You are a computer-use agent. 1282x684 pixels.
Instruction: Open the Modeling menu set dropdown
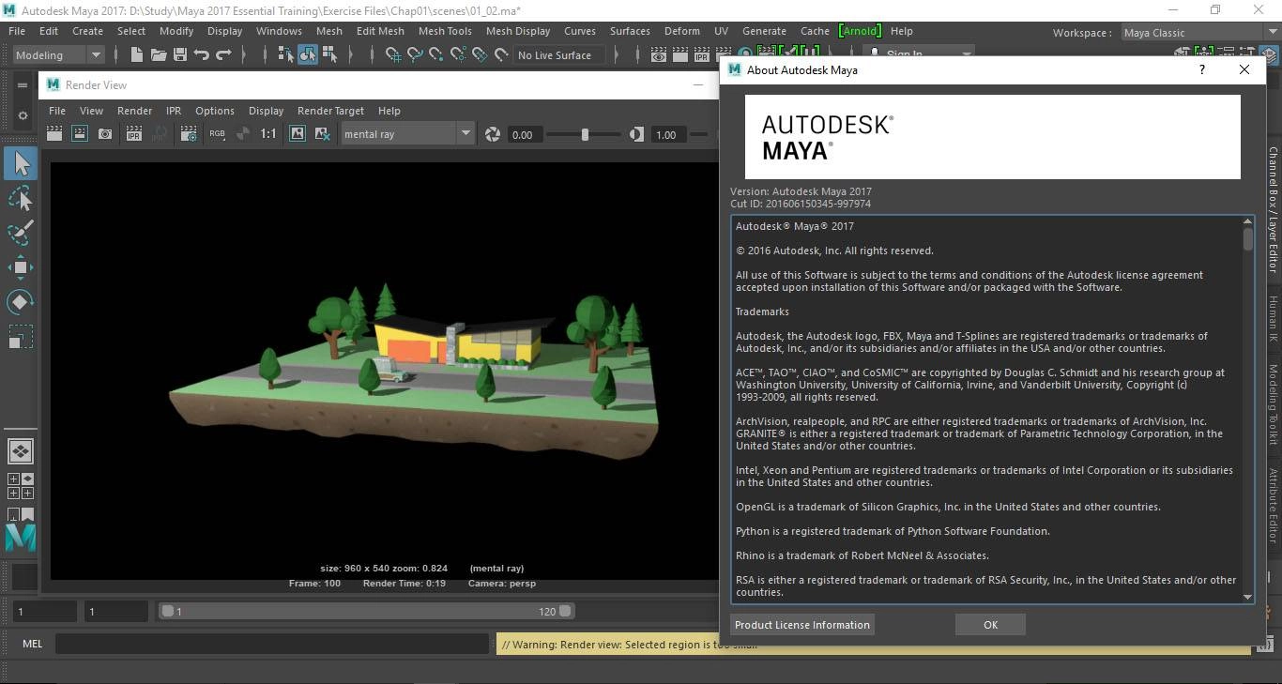[x=58, y=55]
